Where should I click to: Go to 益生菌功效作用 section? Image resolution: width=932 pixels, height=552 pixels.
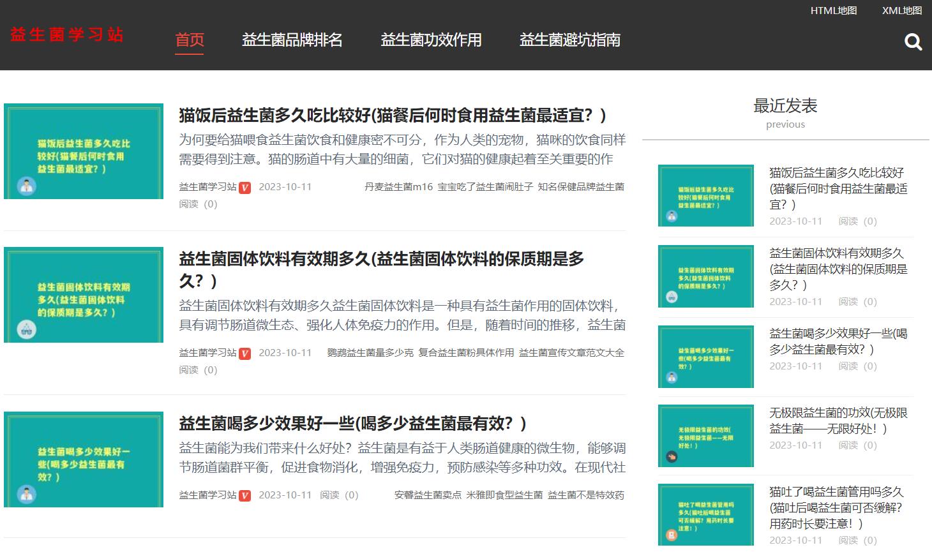click(431, 40)
